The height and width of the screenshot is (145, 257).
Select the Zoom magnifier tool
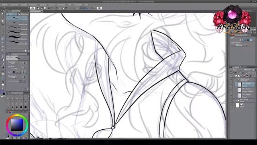pyautogui.click(x=3, y=14)
